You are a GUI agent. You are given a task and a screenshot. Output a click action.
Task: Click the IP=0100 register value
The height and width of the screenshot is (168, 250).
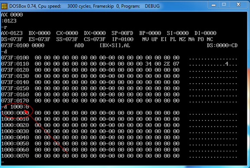[123, 39]
